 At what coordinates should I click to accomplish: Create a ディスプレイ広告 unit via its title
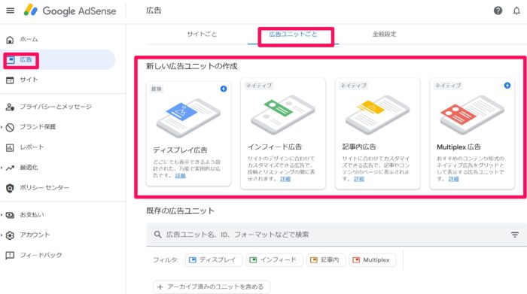coord(180,150)
